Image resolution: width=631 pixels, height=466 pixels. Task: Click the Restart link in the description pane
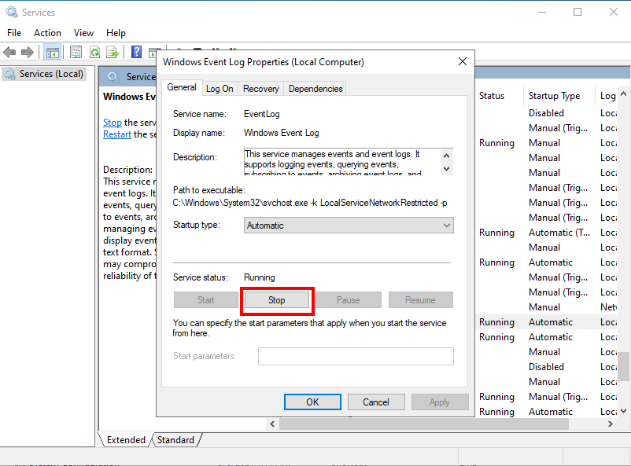point(117,134)
